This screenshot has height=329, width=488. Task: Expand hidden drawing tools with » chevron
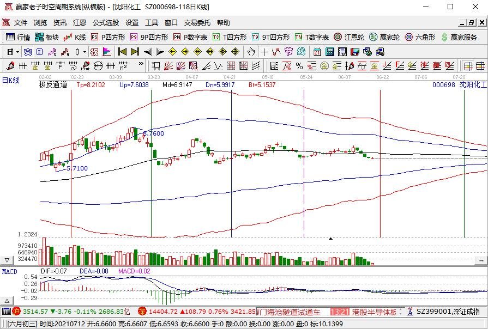tap(141, 64)
